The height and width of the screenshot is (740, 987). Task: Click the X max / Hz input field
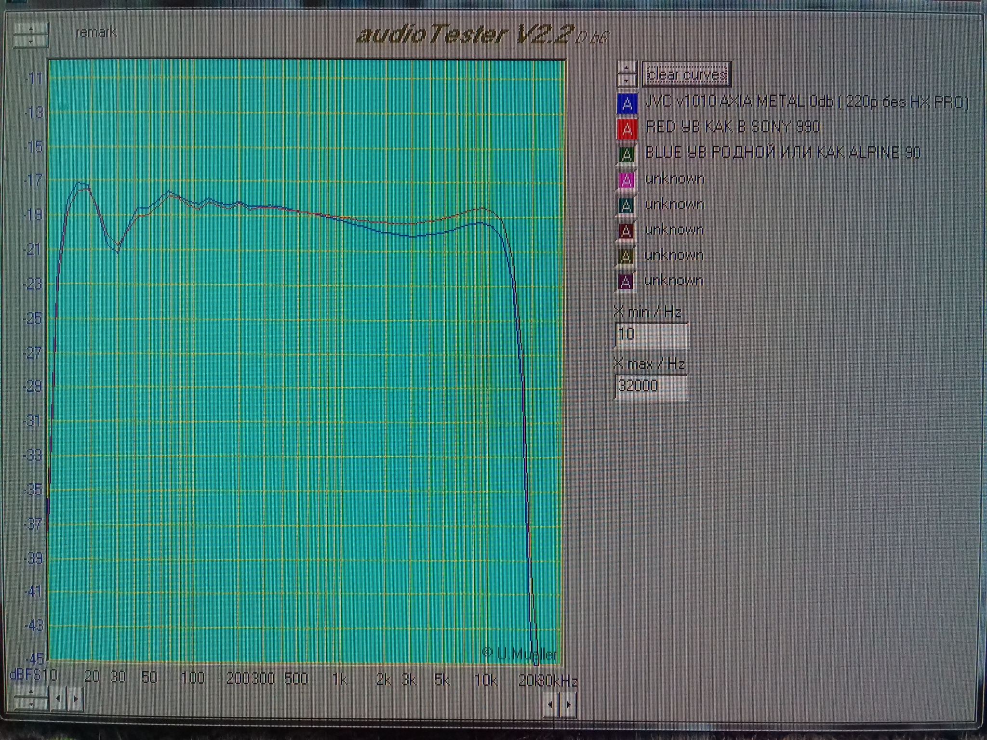(x=651, y=386)
